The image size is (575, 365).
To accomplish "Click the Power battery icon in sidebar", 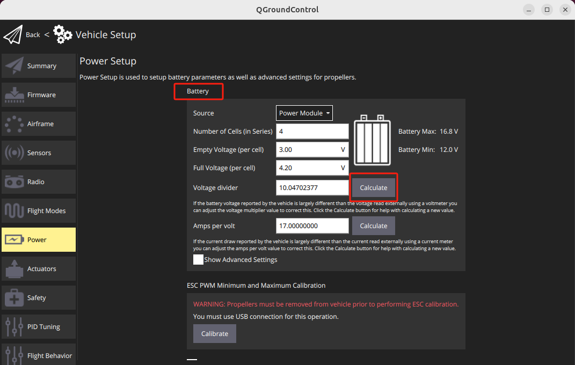I will [14, 240].
